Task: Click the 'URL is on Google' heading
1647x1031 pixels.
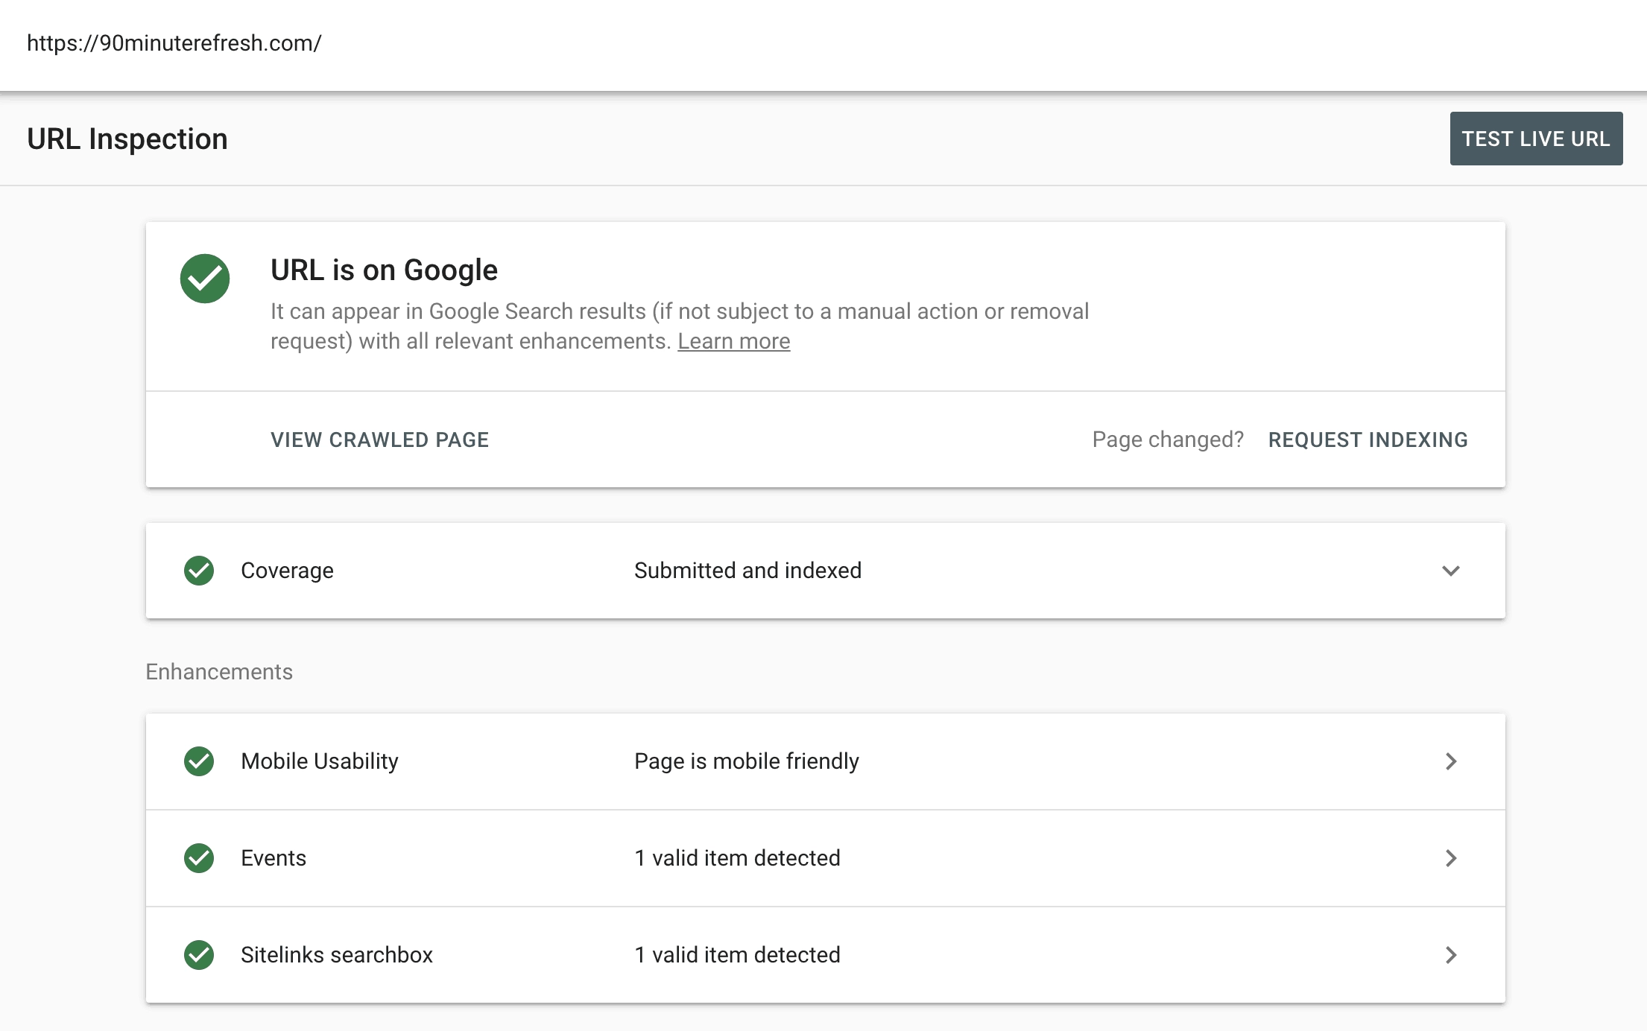Action: [384, 270]
